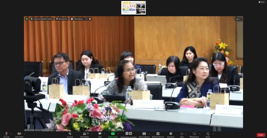
Task: Start Video from the toolbar
Action: coord(19,134)
